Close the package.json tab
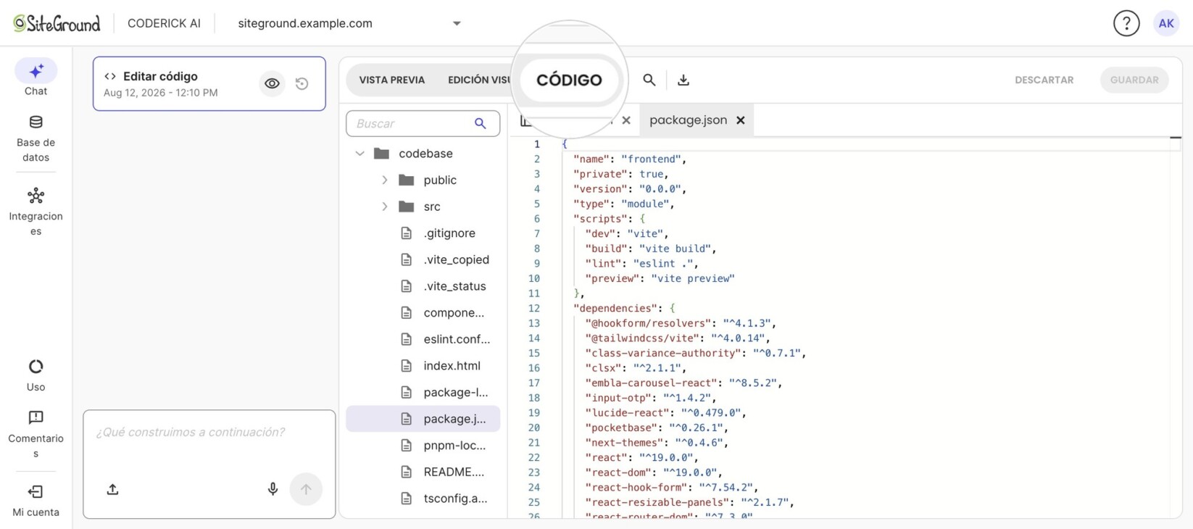 click(x=740, y=120)
